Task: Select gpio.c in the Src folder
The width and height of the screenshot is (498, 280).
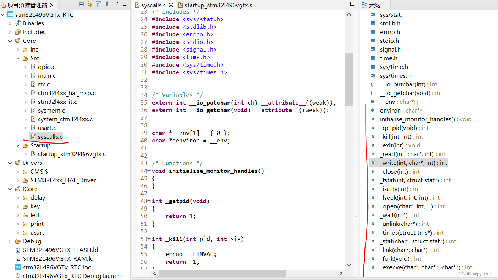Action: click(46, 67)
